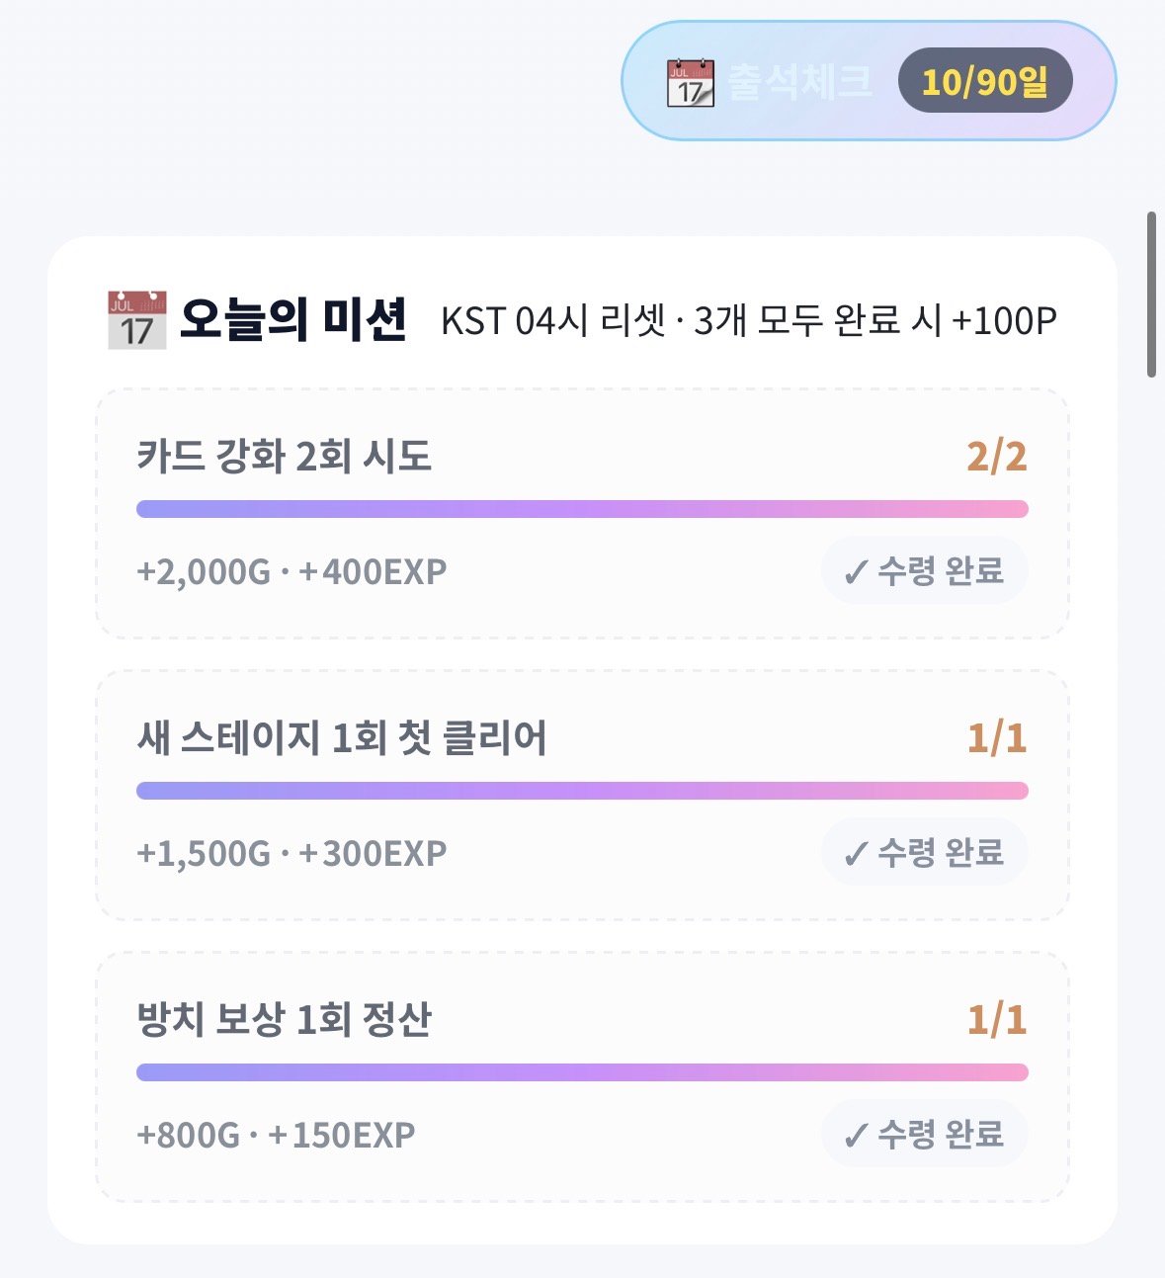Tap the +800G · +150EXP reward text
Viewport: 1165px width, 1278px height.
276,1135
